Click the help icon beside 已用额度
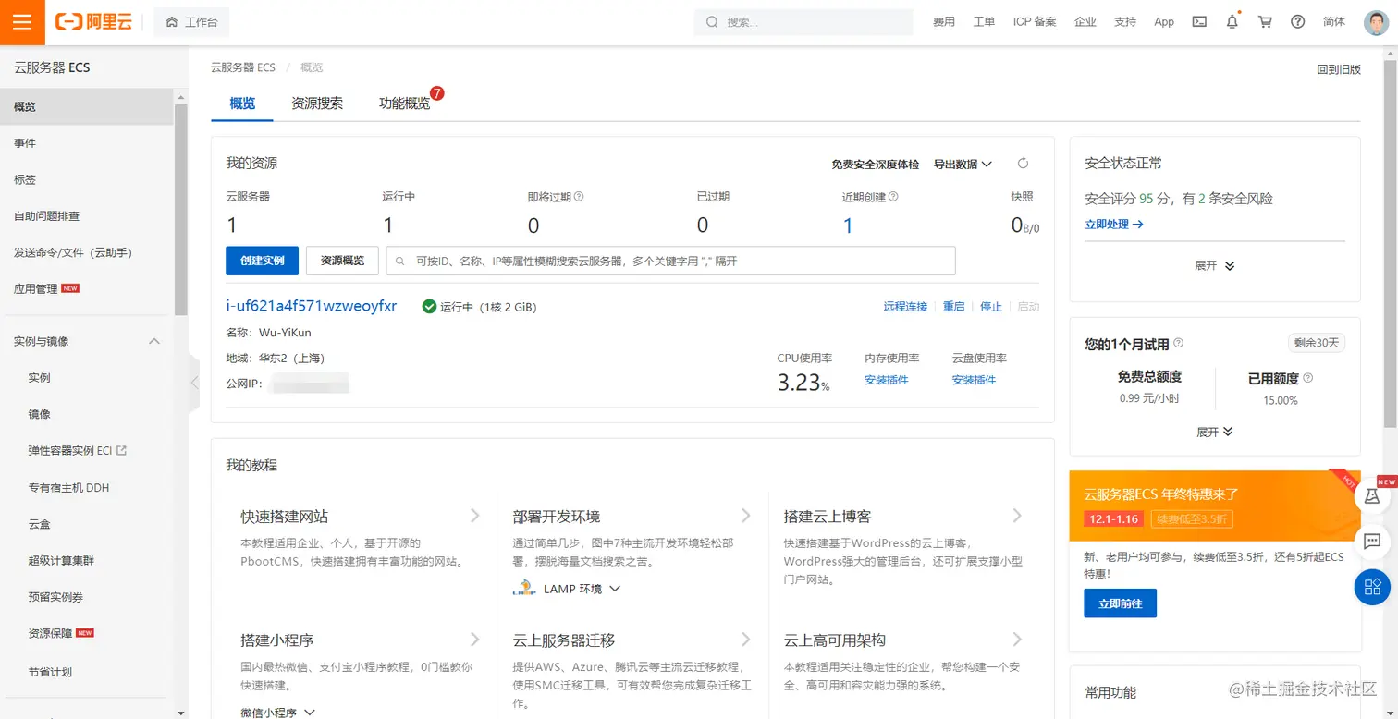This screenshot has height=719, width=1398. 1307,378
